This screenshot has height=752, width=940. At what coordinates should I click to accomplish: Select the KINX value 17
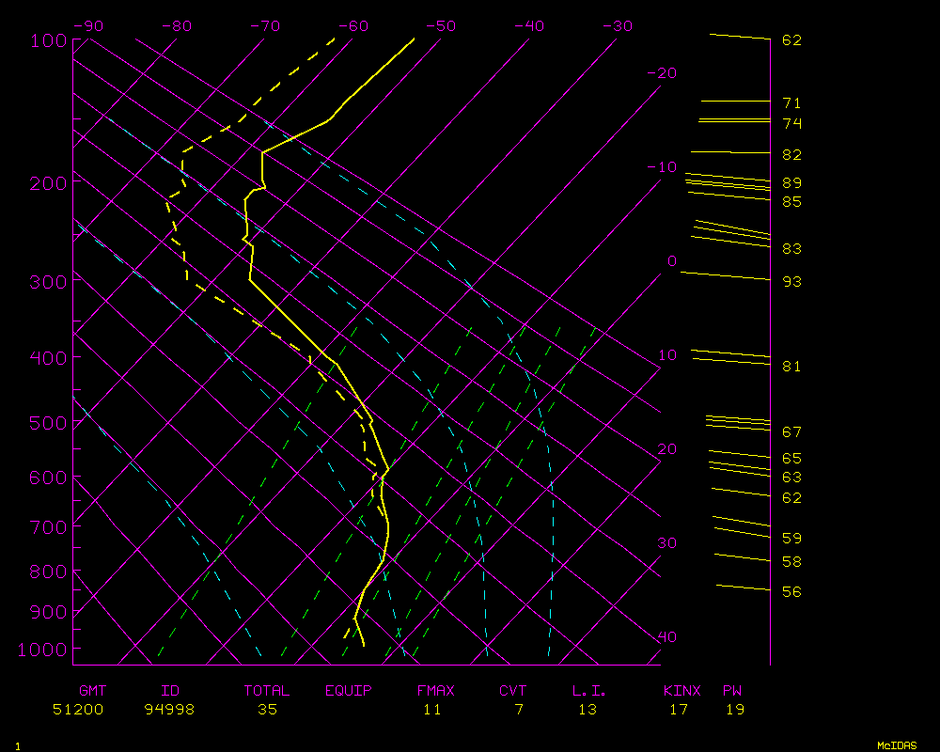click(678, 710)
